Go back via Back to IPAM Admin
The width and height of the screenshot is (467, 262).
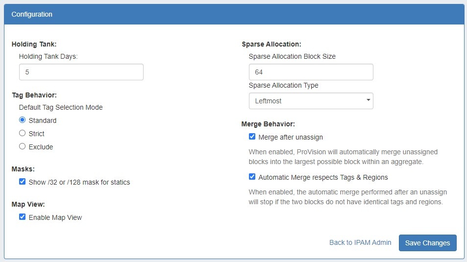pos(360,242)
